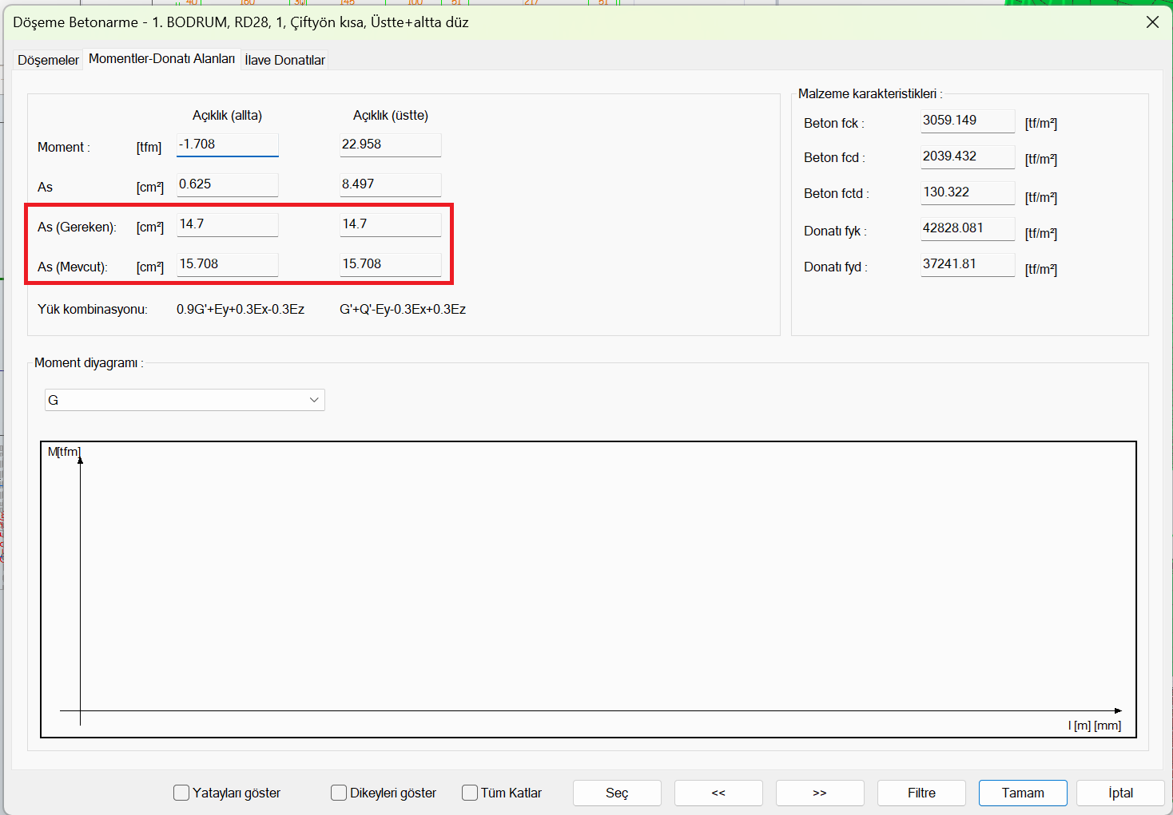This screenshot has height=815, width=1173.
Task: Go to next slab with >> button
Action: point(820,793)
